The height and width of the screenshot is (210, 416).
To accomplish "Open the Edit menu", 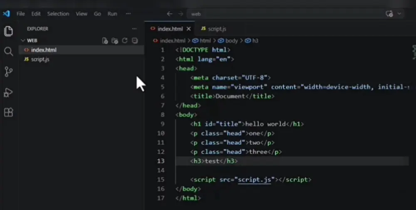I will pos(36,14).
